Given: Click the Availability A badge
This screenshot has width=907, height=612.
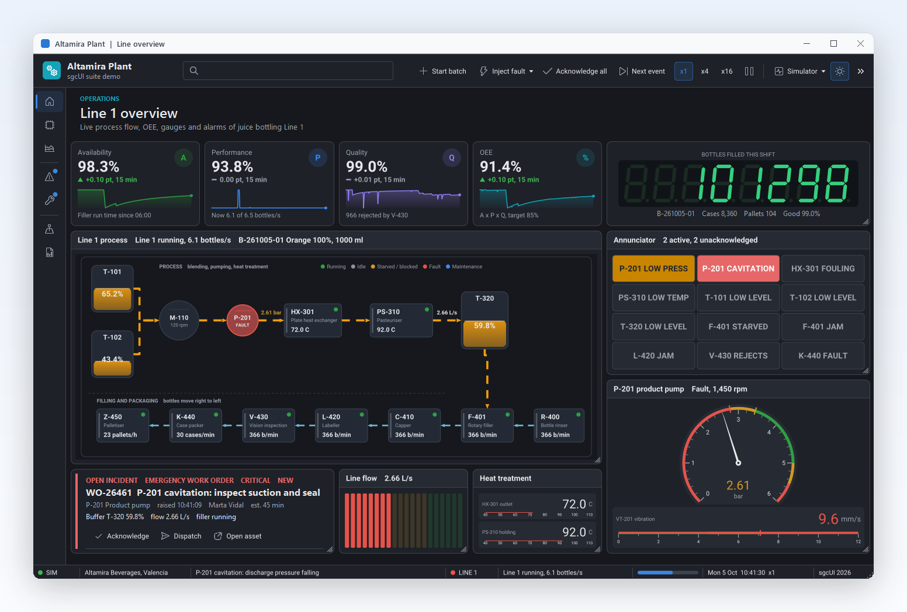Looking at the screenshot, I should [184, 158].
